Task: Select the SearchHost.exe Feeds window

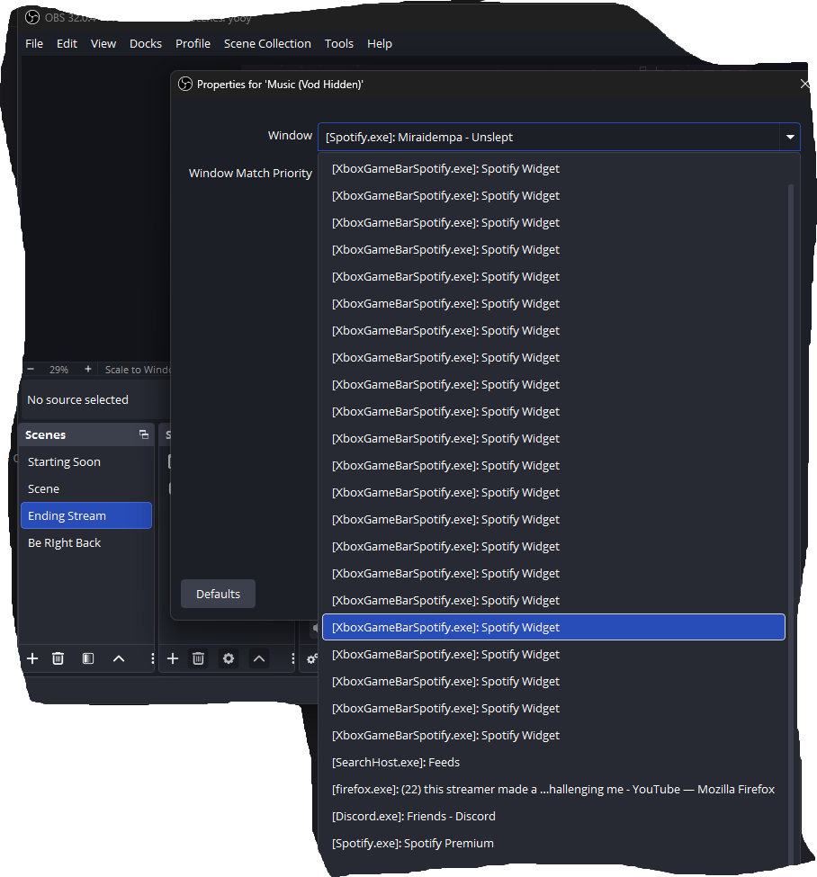Action: click(x=553, y=762)
